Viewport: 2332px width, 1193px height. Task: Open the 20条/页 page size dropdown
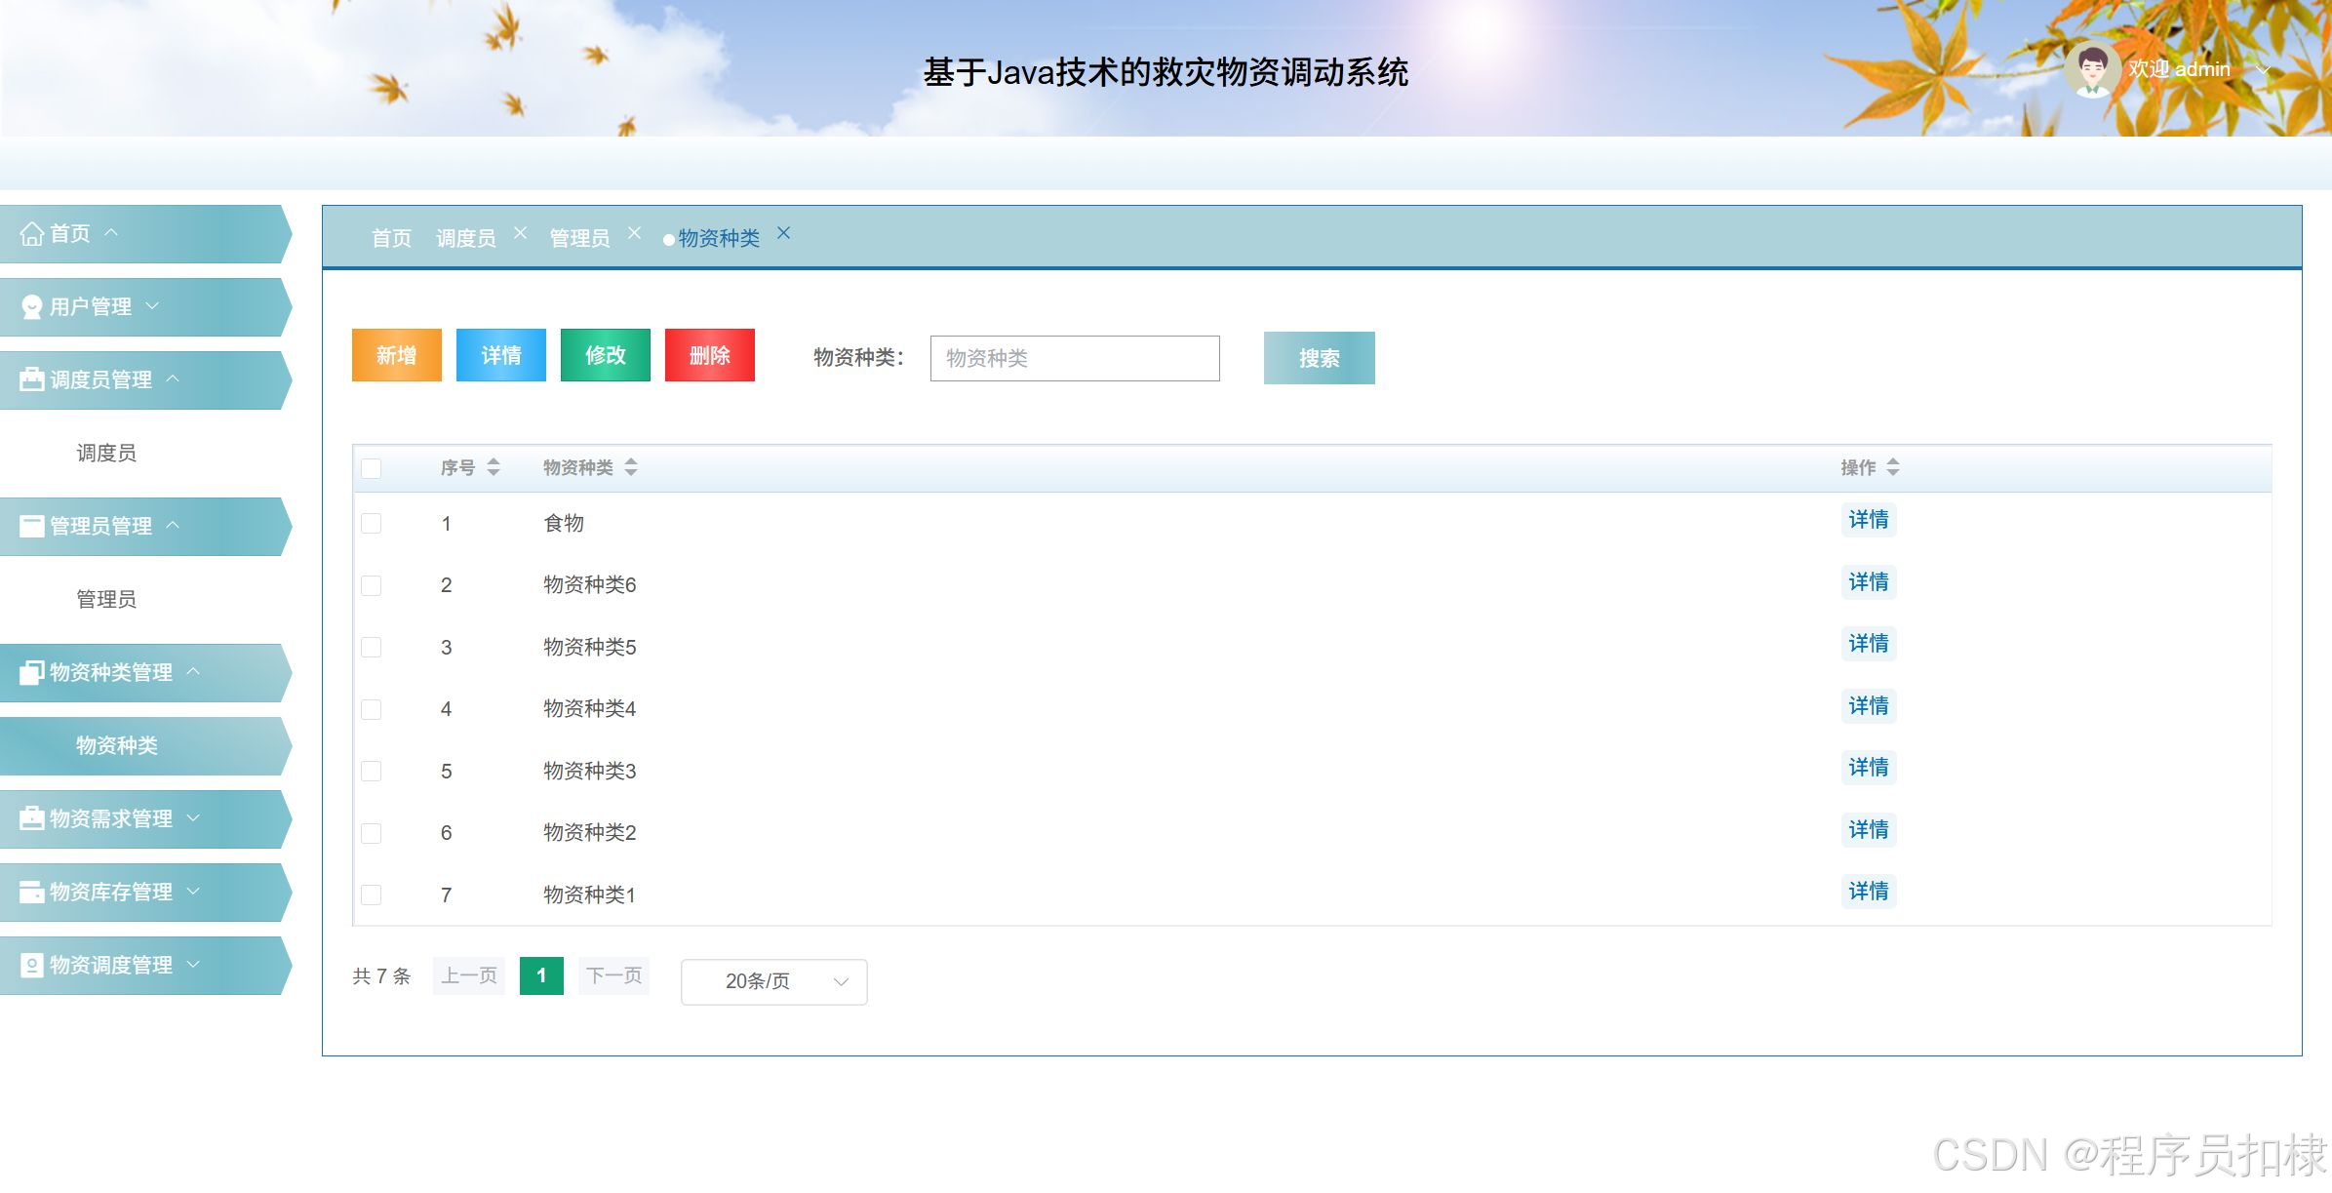click(x=773, y=981)
